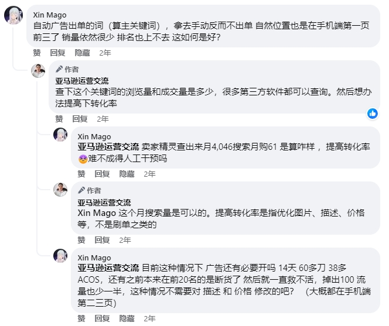Reply to the top comment
The width and height of the screenshot is (389, 326).
57,53
